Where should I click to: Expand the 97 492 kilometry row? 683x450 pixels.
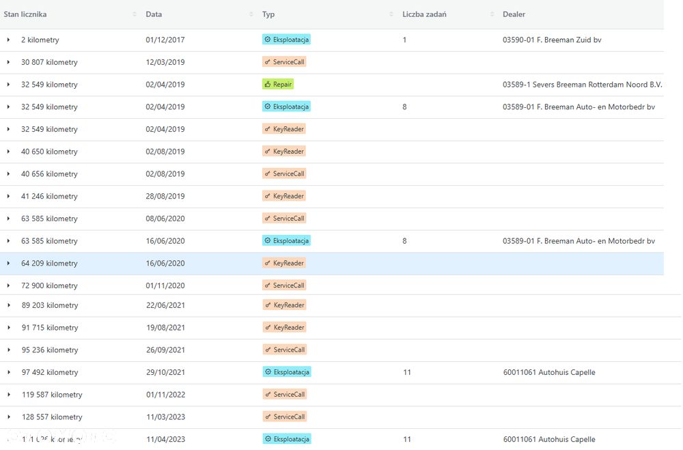pyautogui.click(x=9, y=372)
